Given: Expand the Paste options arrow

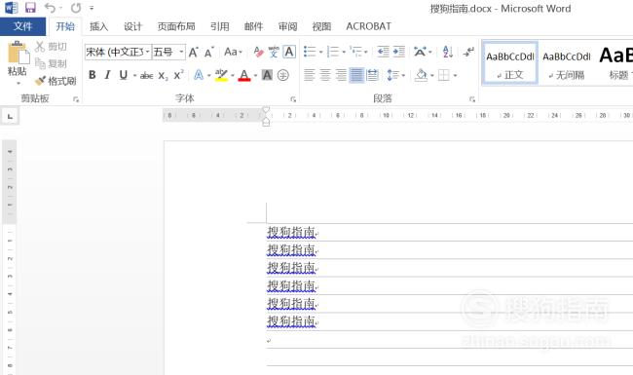Looking at the screenshot, I should pyautogui.click(x=19, y=83).
